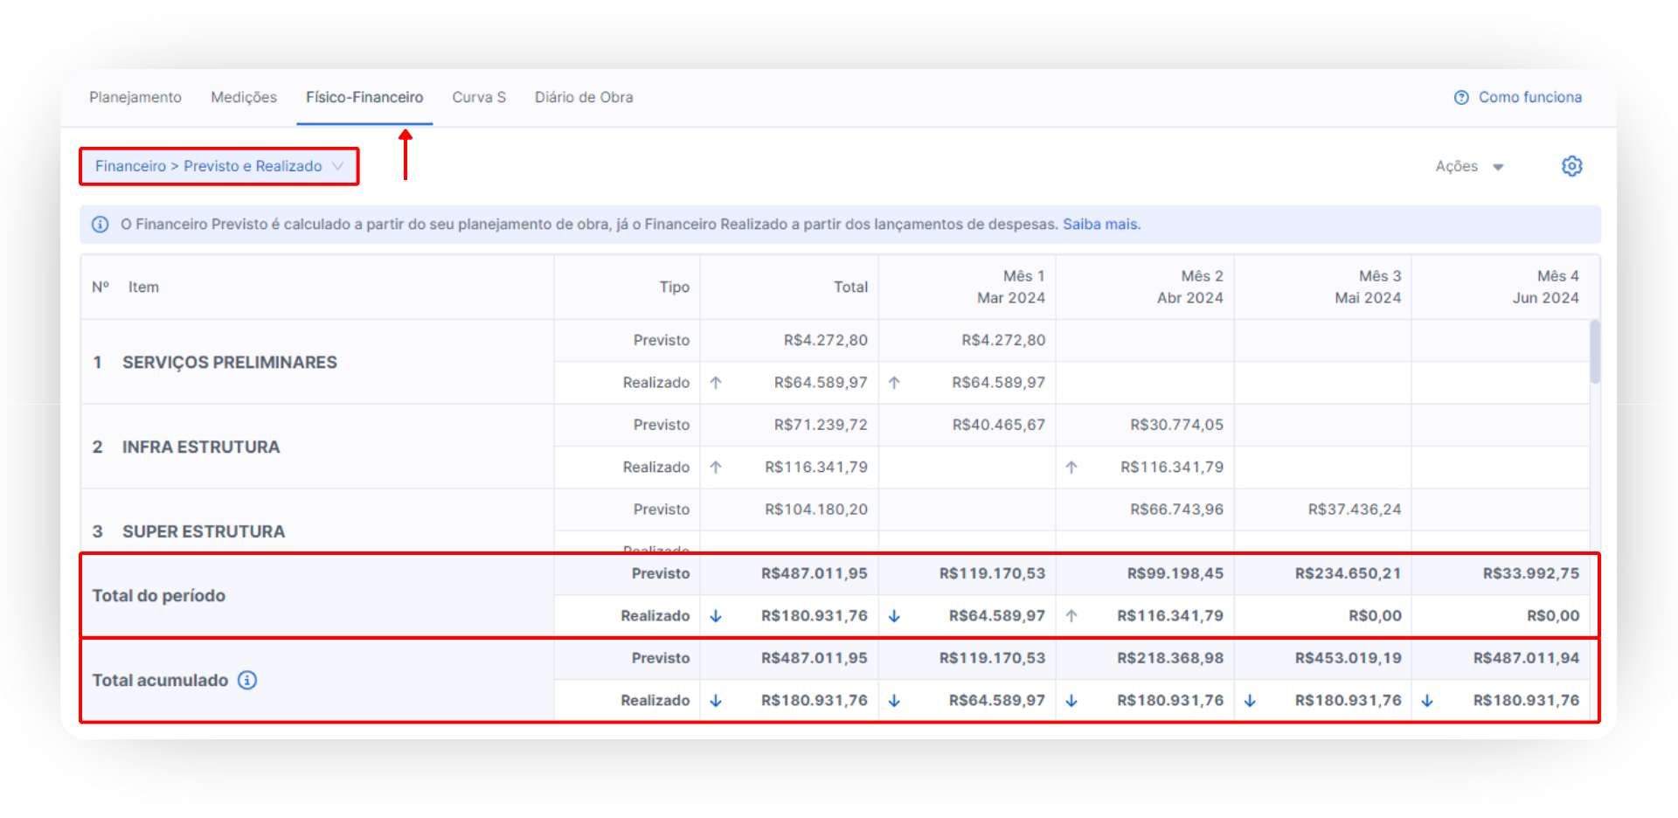The image size is (1678, 818).
Task: Go to the Curva S tab
Action: coord(479,97)
